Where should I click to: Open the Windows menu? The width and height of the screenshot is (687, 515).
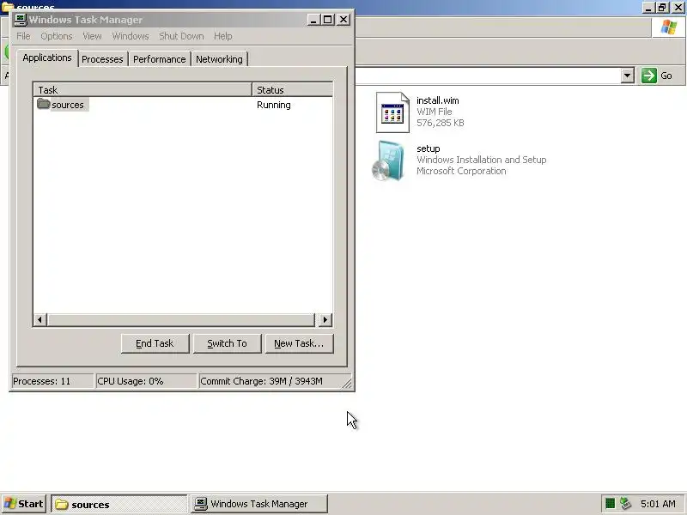(131, 36)
